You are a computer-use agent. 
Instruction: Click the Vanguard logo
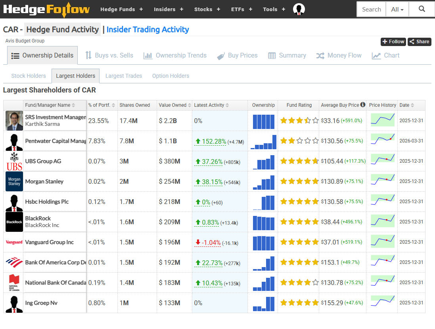point(14,242)
